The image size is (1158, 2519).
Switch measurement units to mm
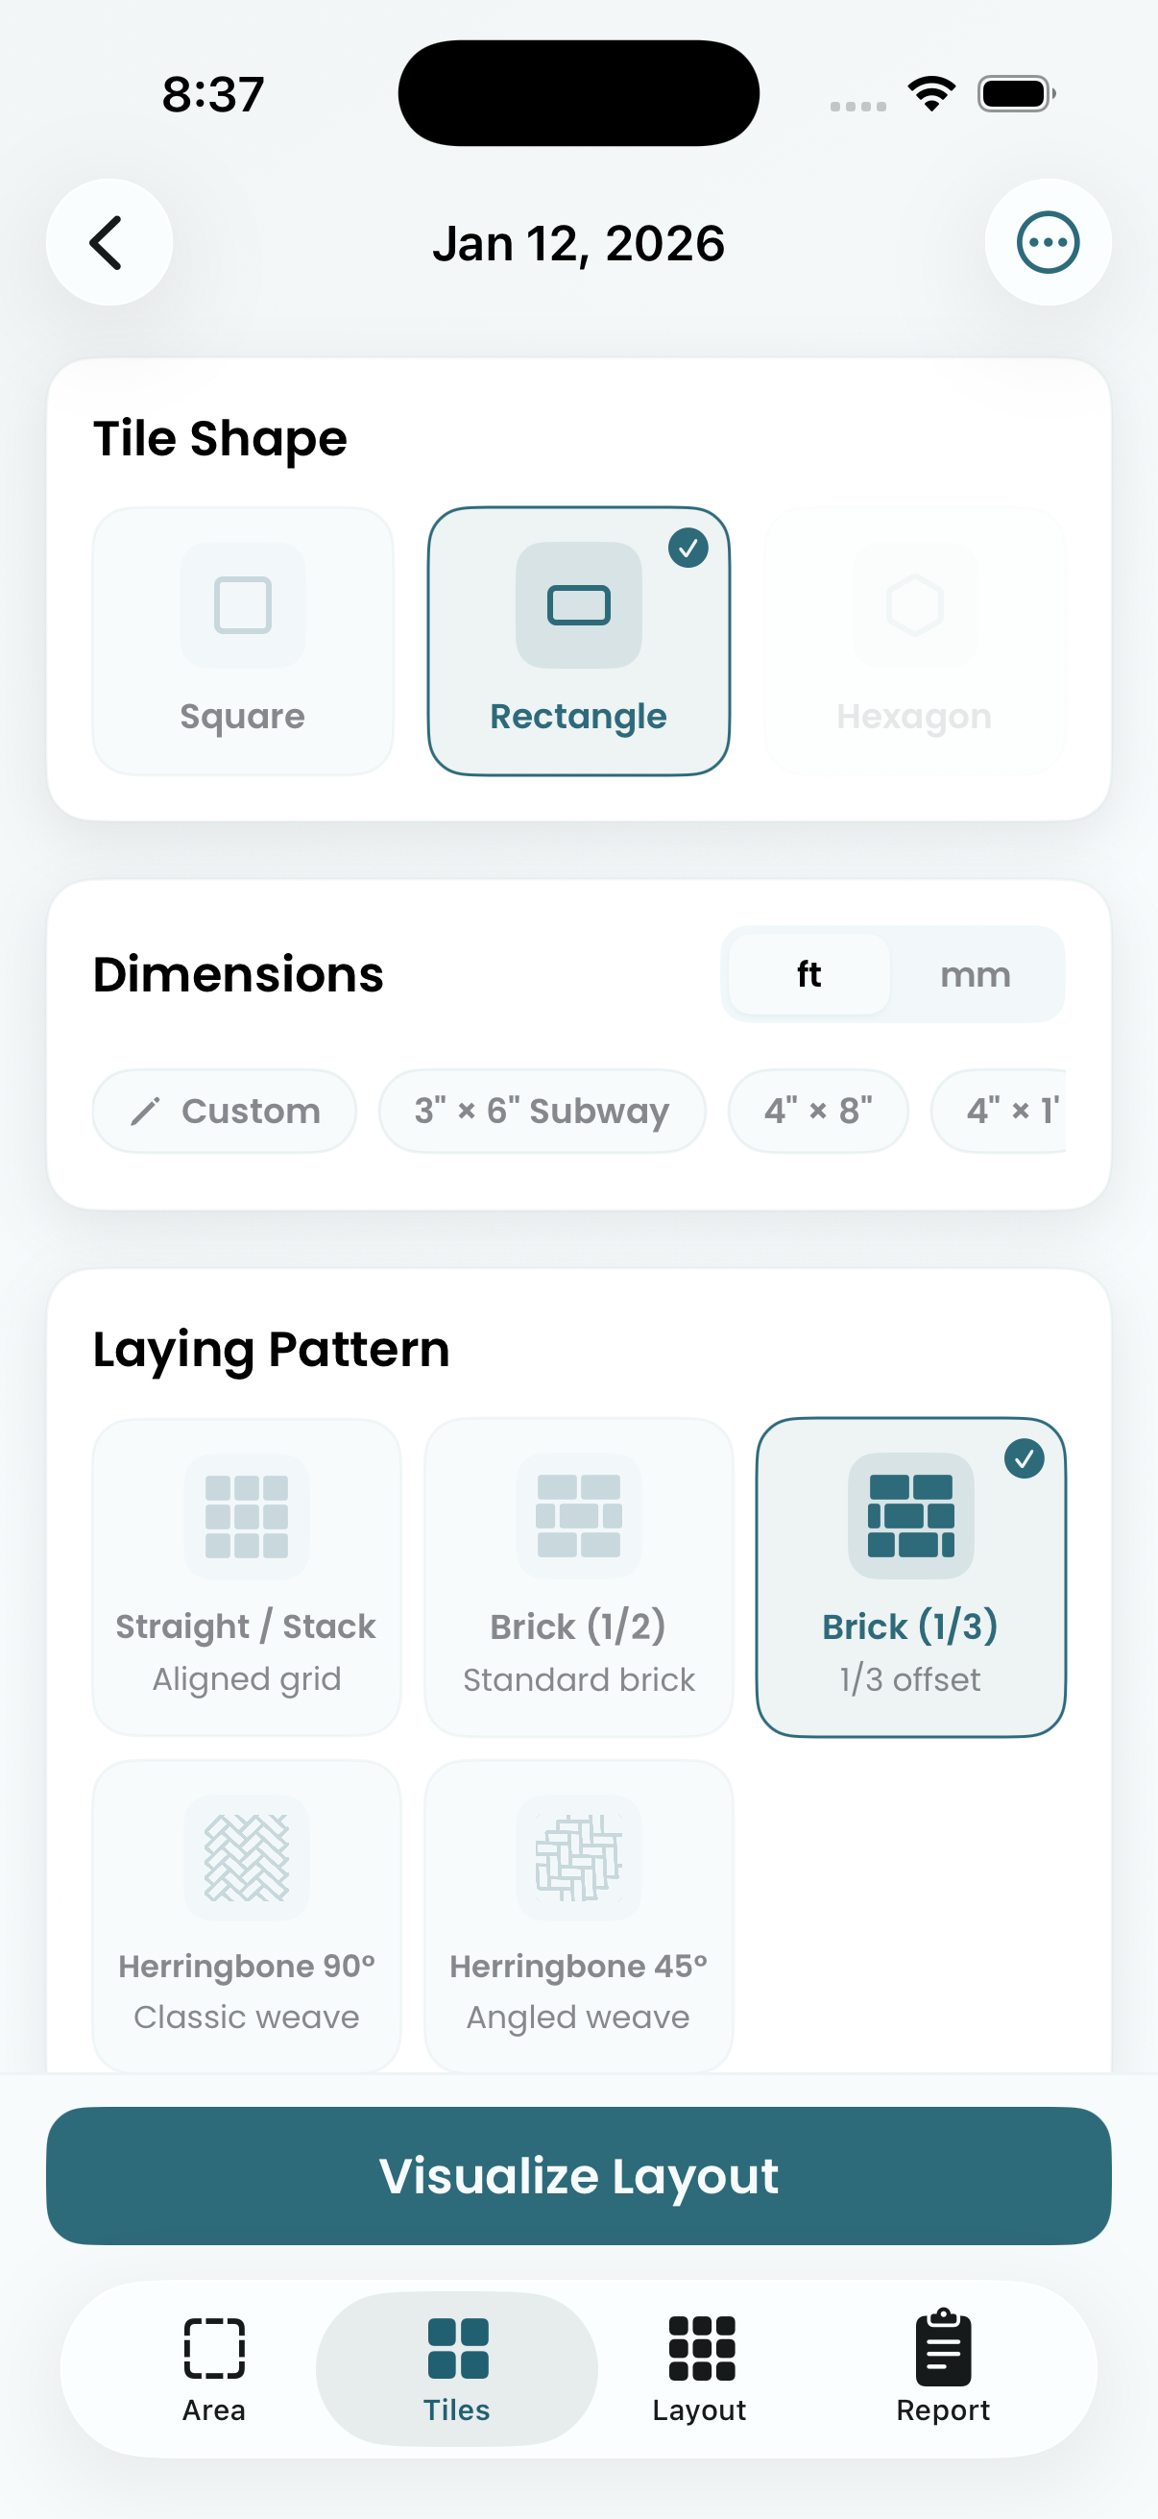click(975, 974)
